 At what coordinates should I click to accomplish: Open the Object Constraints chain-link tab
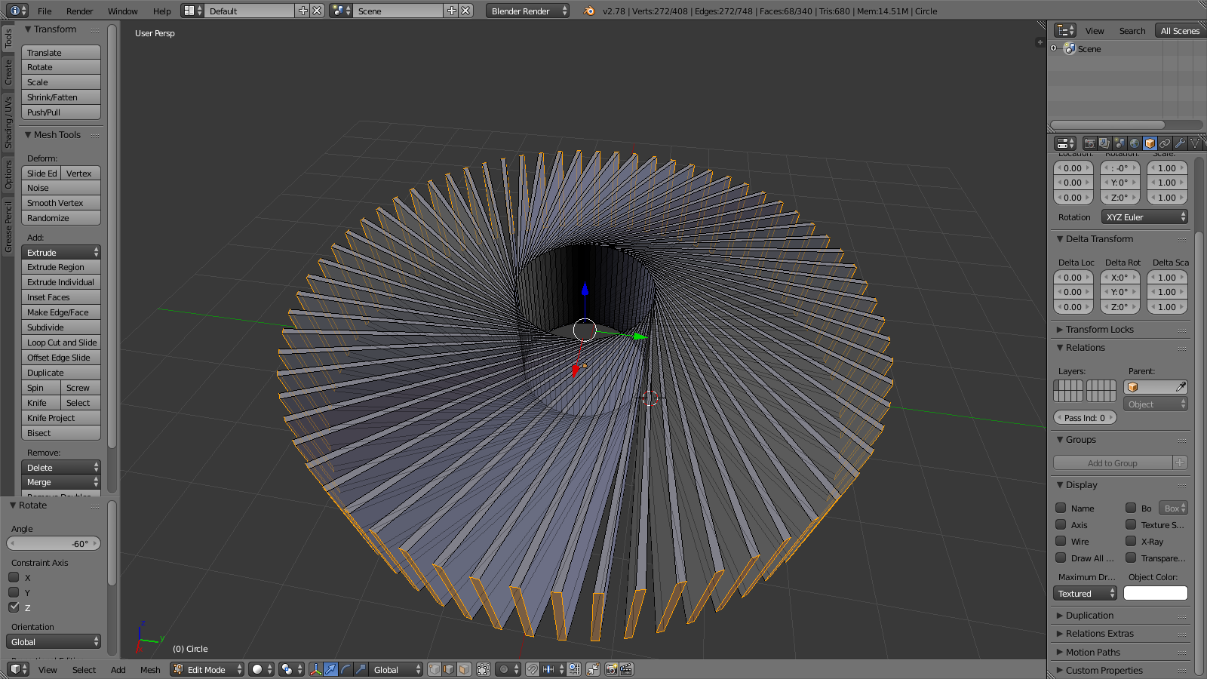pyautogui.click(x=1165, y=143)
